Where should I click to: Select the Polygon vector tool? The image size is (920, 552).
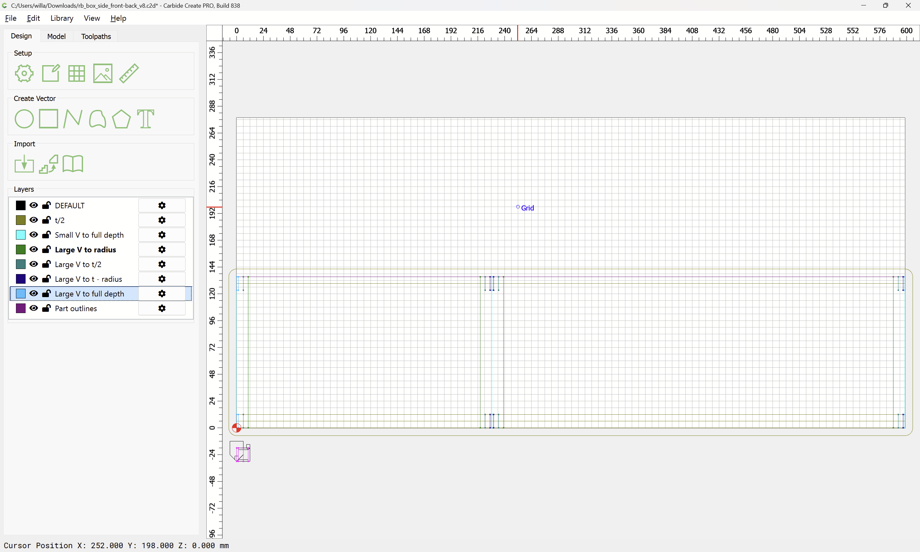point(121,119)
